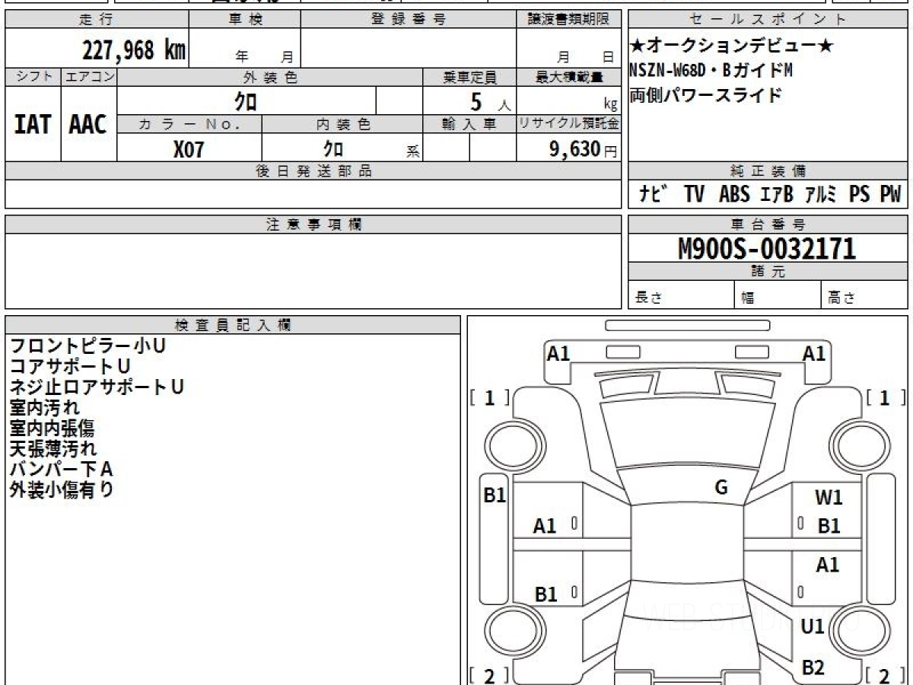The height and width of the screenshot is (685, 913).
Task: Select the エアB equipment label
Action: click(777, 194)
